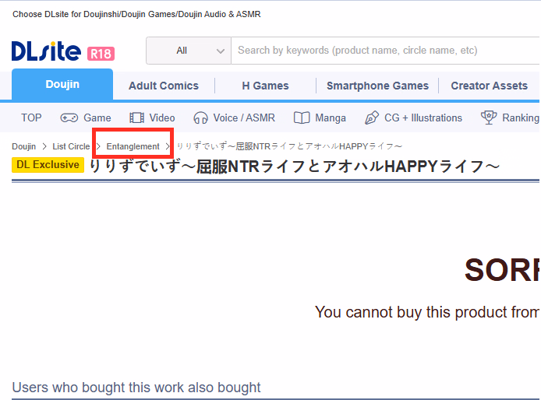Click the Video film strip icon
This screenshot has width=541, height=400.
136,118
